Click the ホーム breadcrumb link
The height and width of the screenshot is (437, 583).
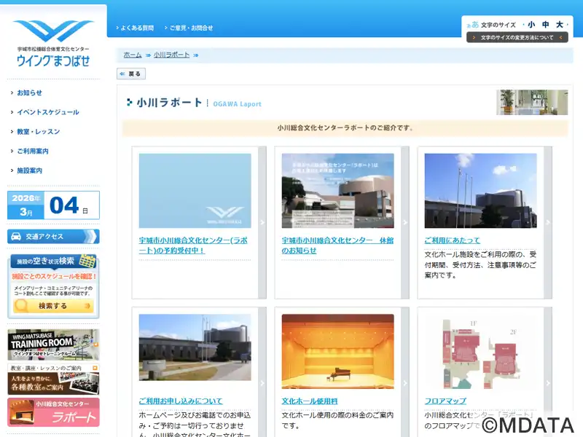133,55
